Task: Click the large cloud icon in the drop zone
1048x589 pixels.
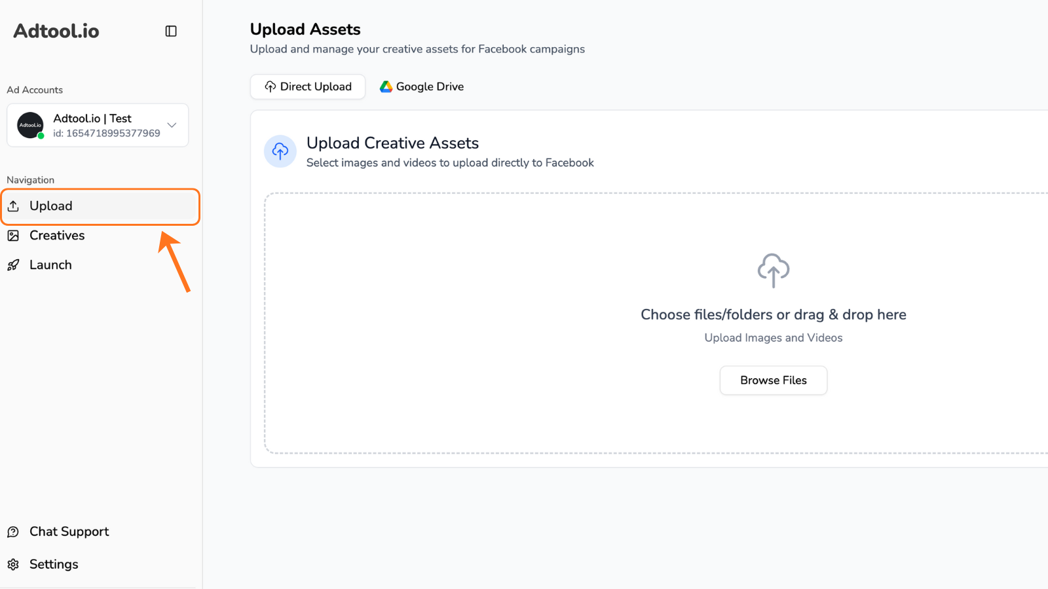Action: [773, 270]
